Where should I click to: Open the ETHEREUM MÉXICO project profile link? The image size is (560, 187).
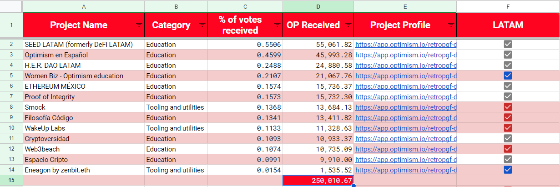pyautogui.click(x=405, y=86)
